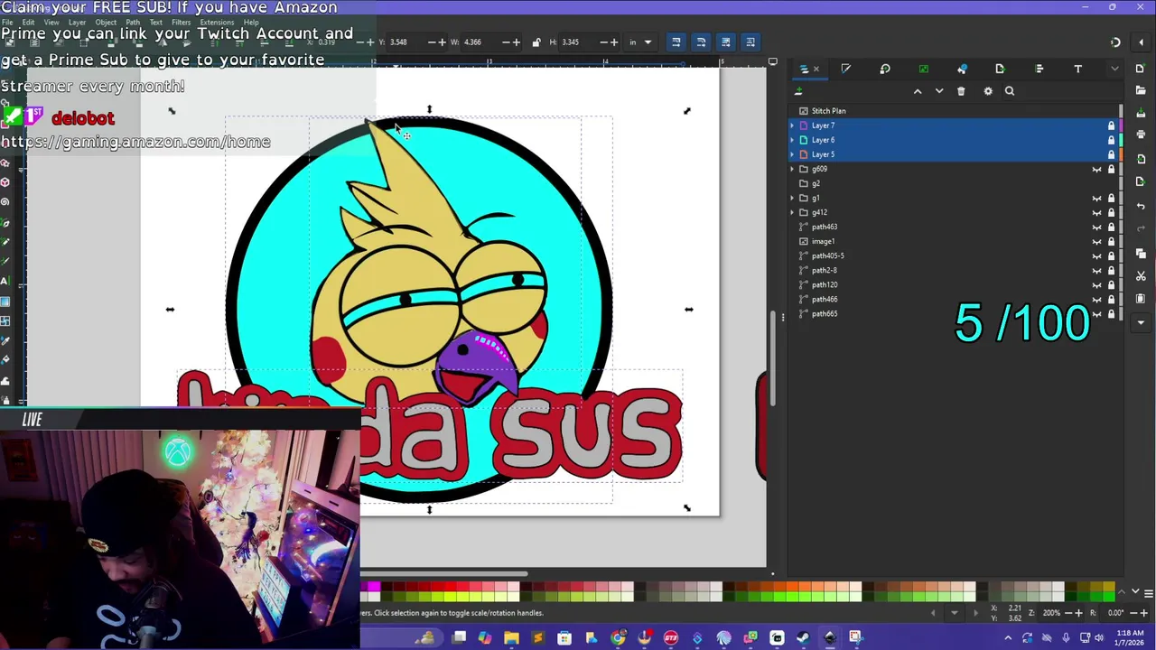Click Print icon in command bar
This screenshot has height=650, width=1156.
(x=1141, y=135)
